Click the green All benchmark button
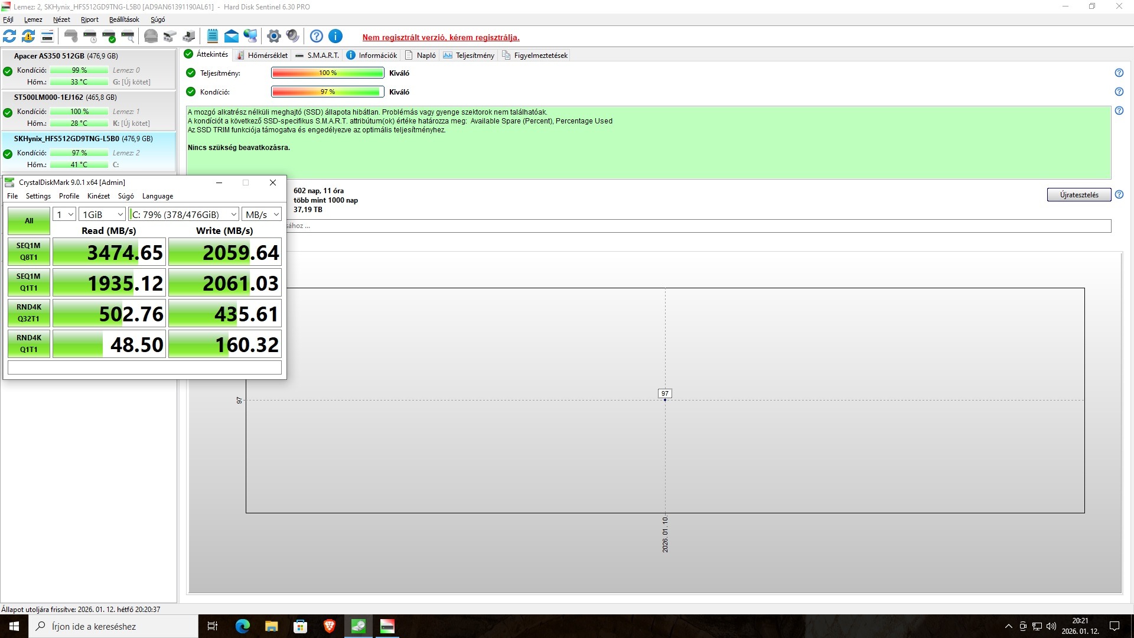 [29, 221]
